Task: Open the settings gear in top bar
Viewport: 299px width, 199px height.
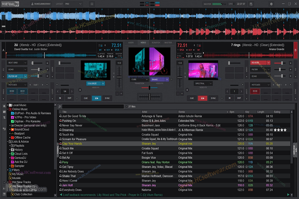Action: click(x=271, y=3)
